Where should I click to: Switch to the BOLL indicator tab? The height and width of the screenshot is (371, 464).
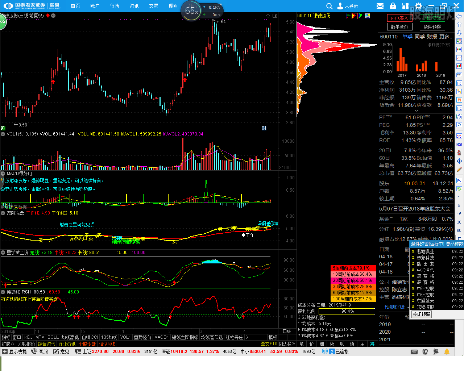tap(53, 337)
